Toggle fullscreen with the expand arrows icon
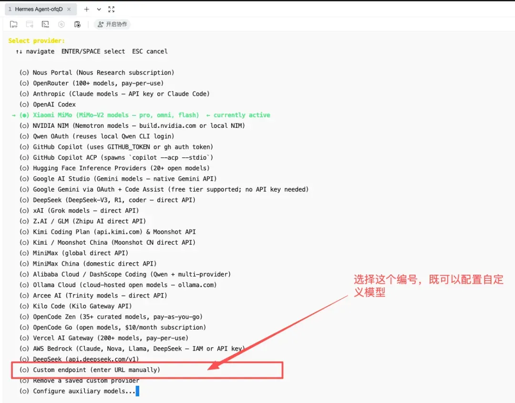 click(x=111, y=9)
